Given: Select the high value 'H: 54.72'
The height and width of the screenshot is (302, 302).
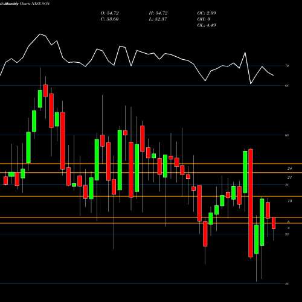Looking at the screenshot, I should pos(158,13).
